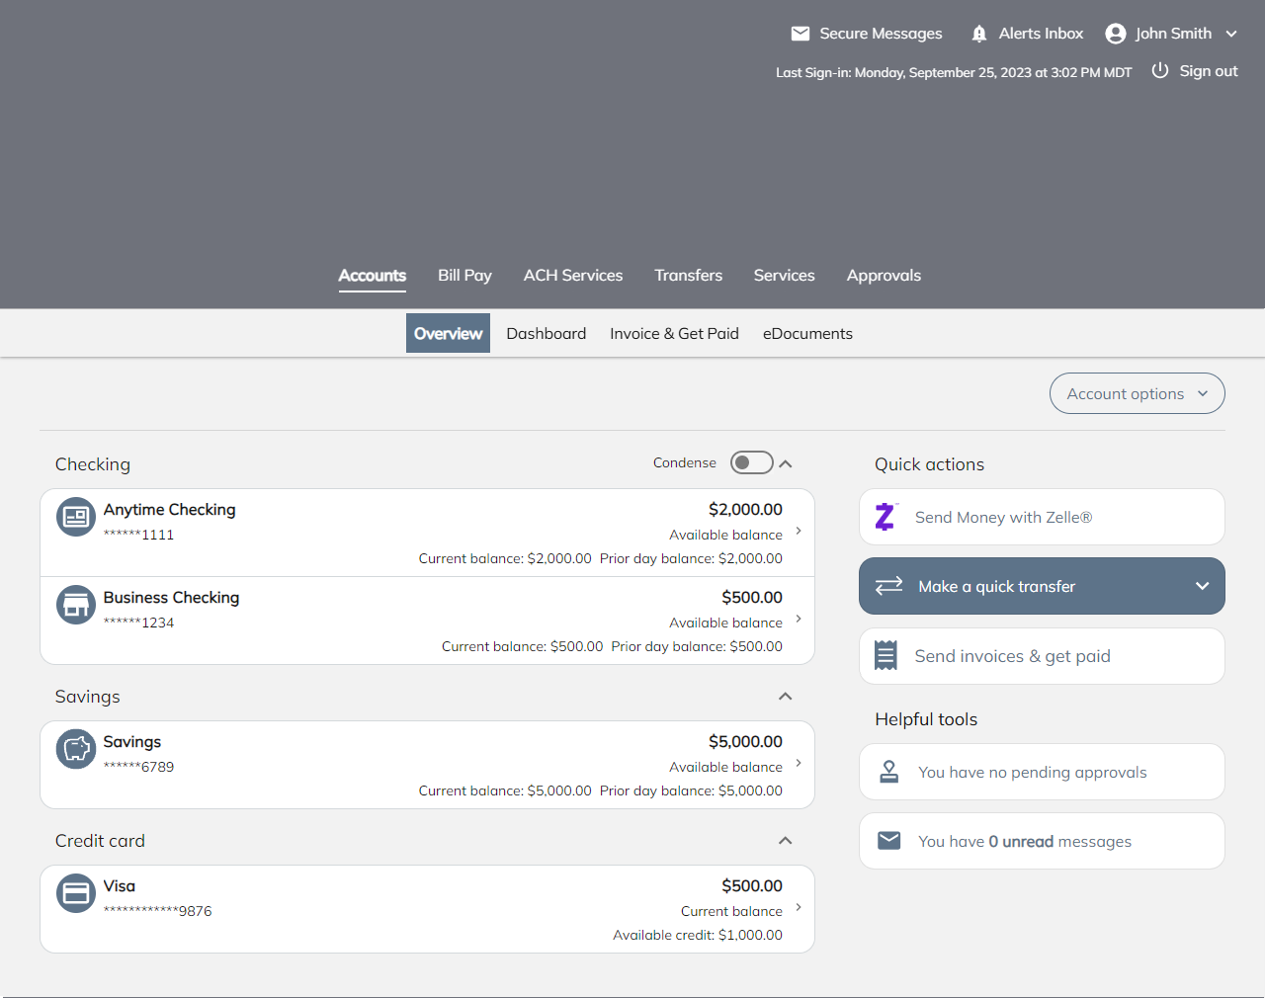Open the Secure Messages link
This screenshot has width=1265, height=998.
coord(881,34)
